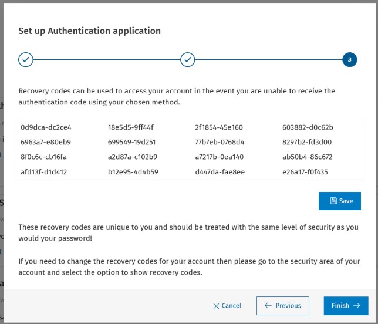
Task: Go back with the Previous button
Action: pos(282,305)
